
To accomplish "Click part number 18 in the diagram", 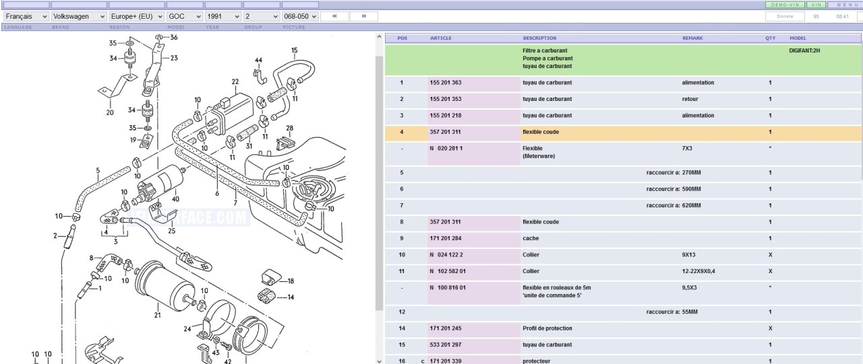I will (x=291, y=281).
